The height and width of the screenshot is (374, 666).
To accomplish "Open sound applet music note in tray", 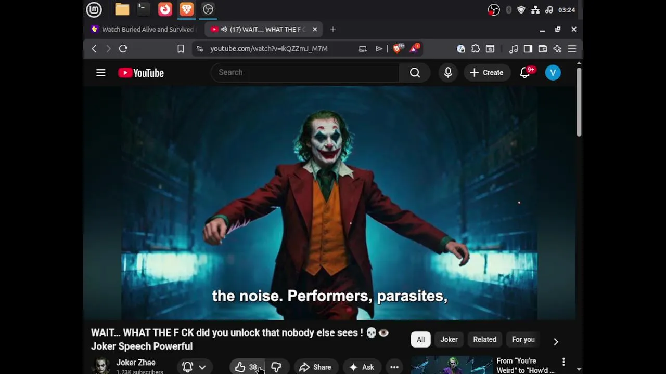I will (x=549, y=10).
